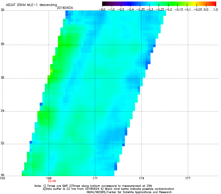Screen dimensions: 221x194
Task: Click the note line "3)Data buffer is 22 hrs"
Action: [108, 189]
